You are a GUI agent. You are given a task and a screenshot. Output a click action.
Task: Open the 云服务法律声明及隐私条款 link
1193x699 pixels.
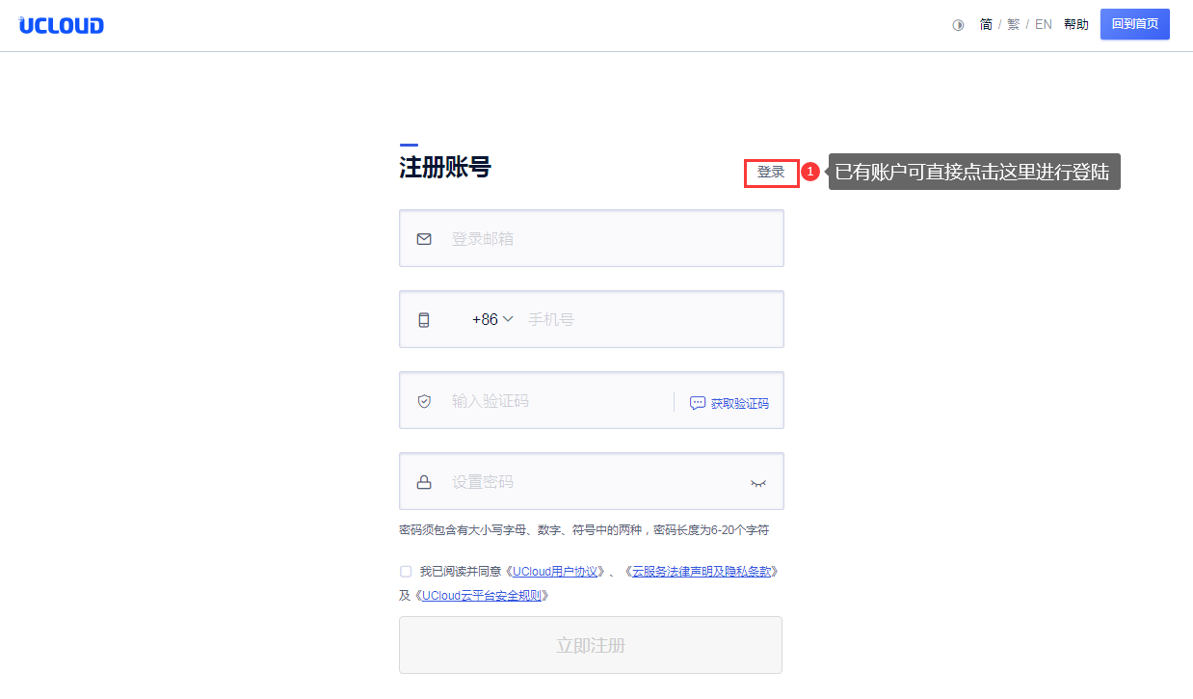[702, 571]
